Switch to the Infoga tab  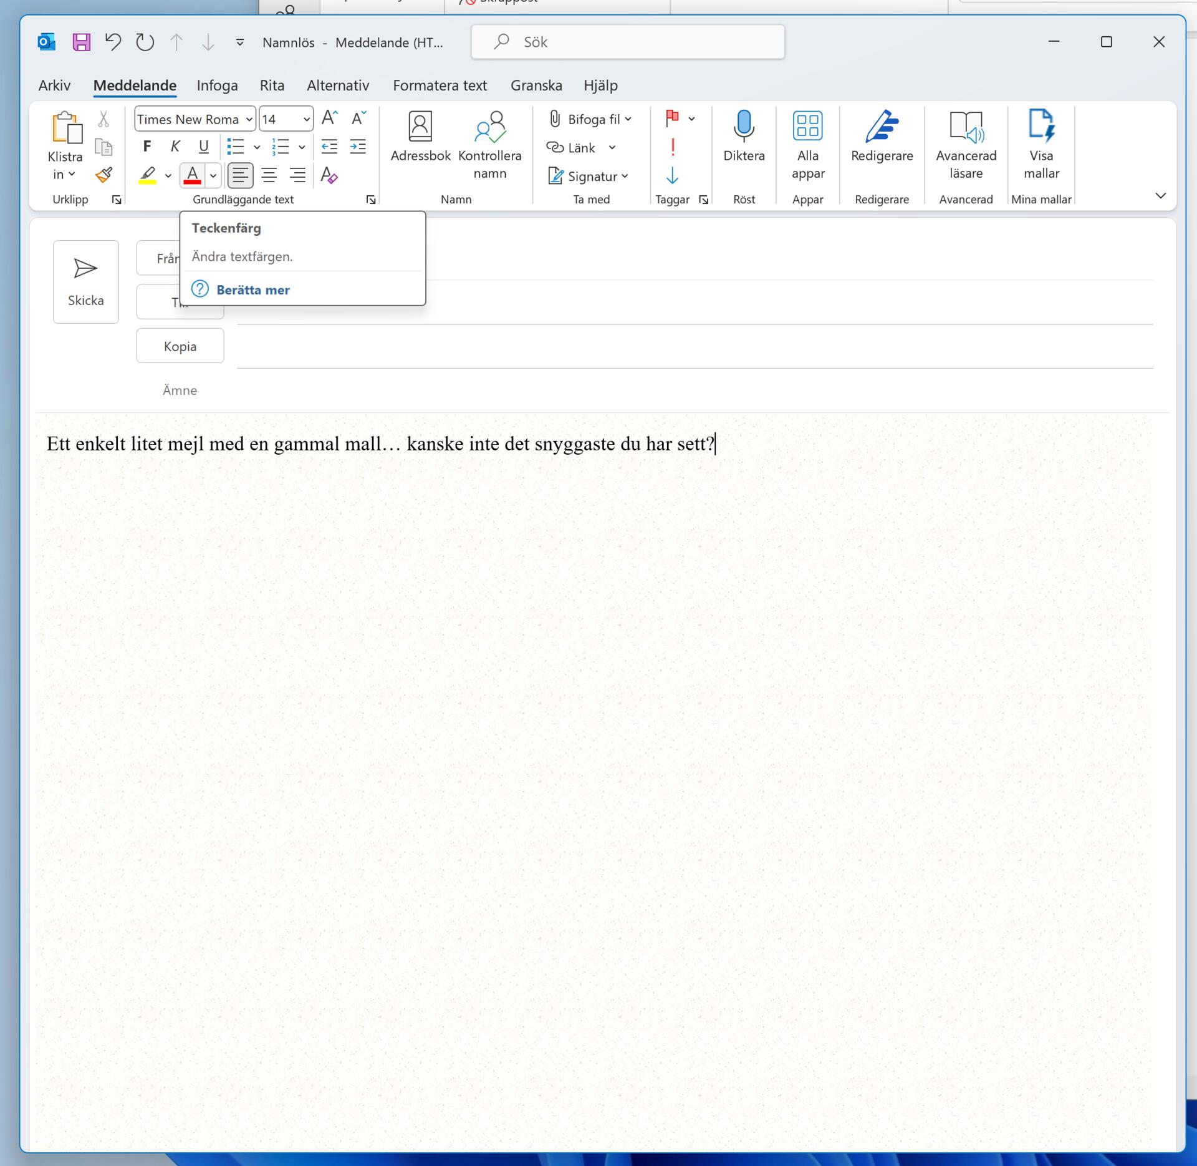(x=217, y=85)
